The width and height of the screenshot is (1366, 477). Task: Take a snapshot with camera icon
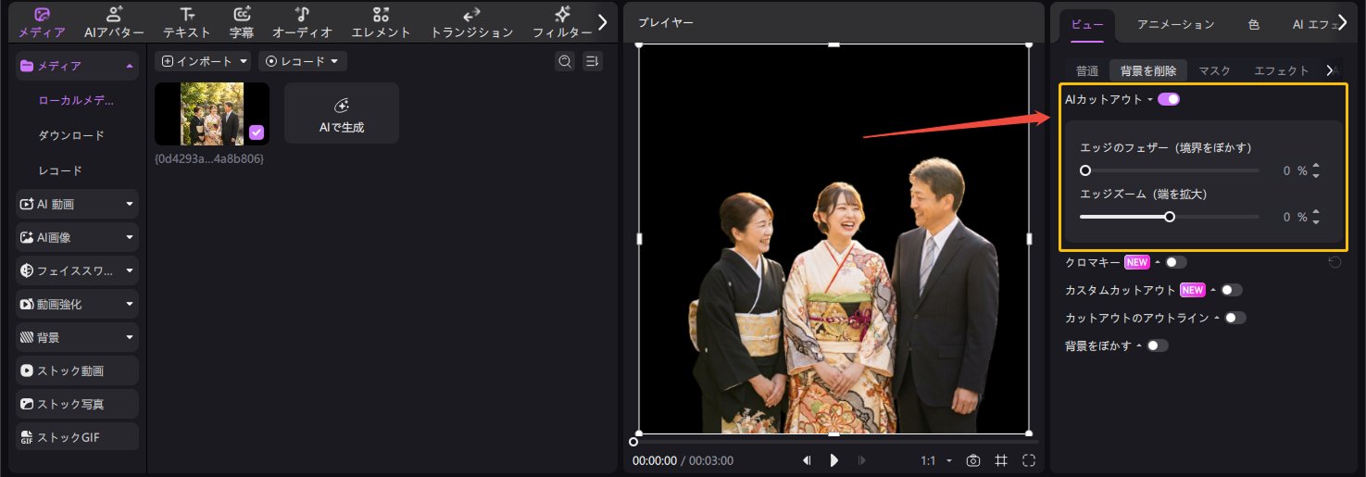pos(972,460)
